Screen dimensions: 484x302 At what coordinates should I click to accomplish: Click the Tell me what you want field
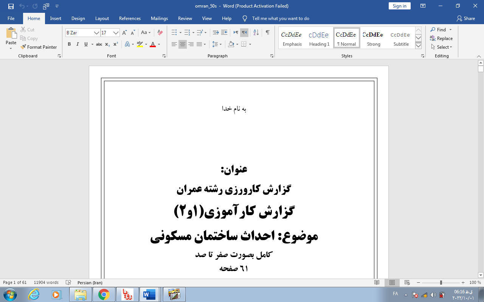(x=280, y=18)
